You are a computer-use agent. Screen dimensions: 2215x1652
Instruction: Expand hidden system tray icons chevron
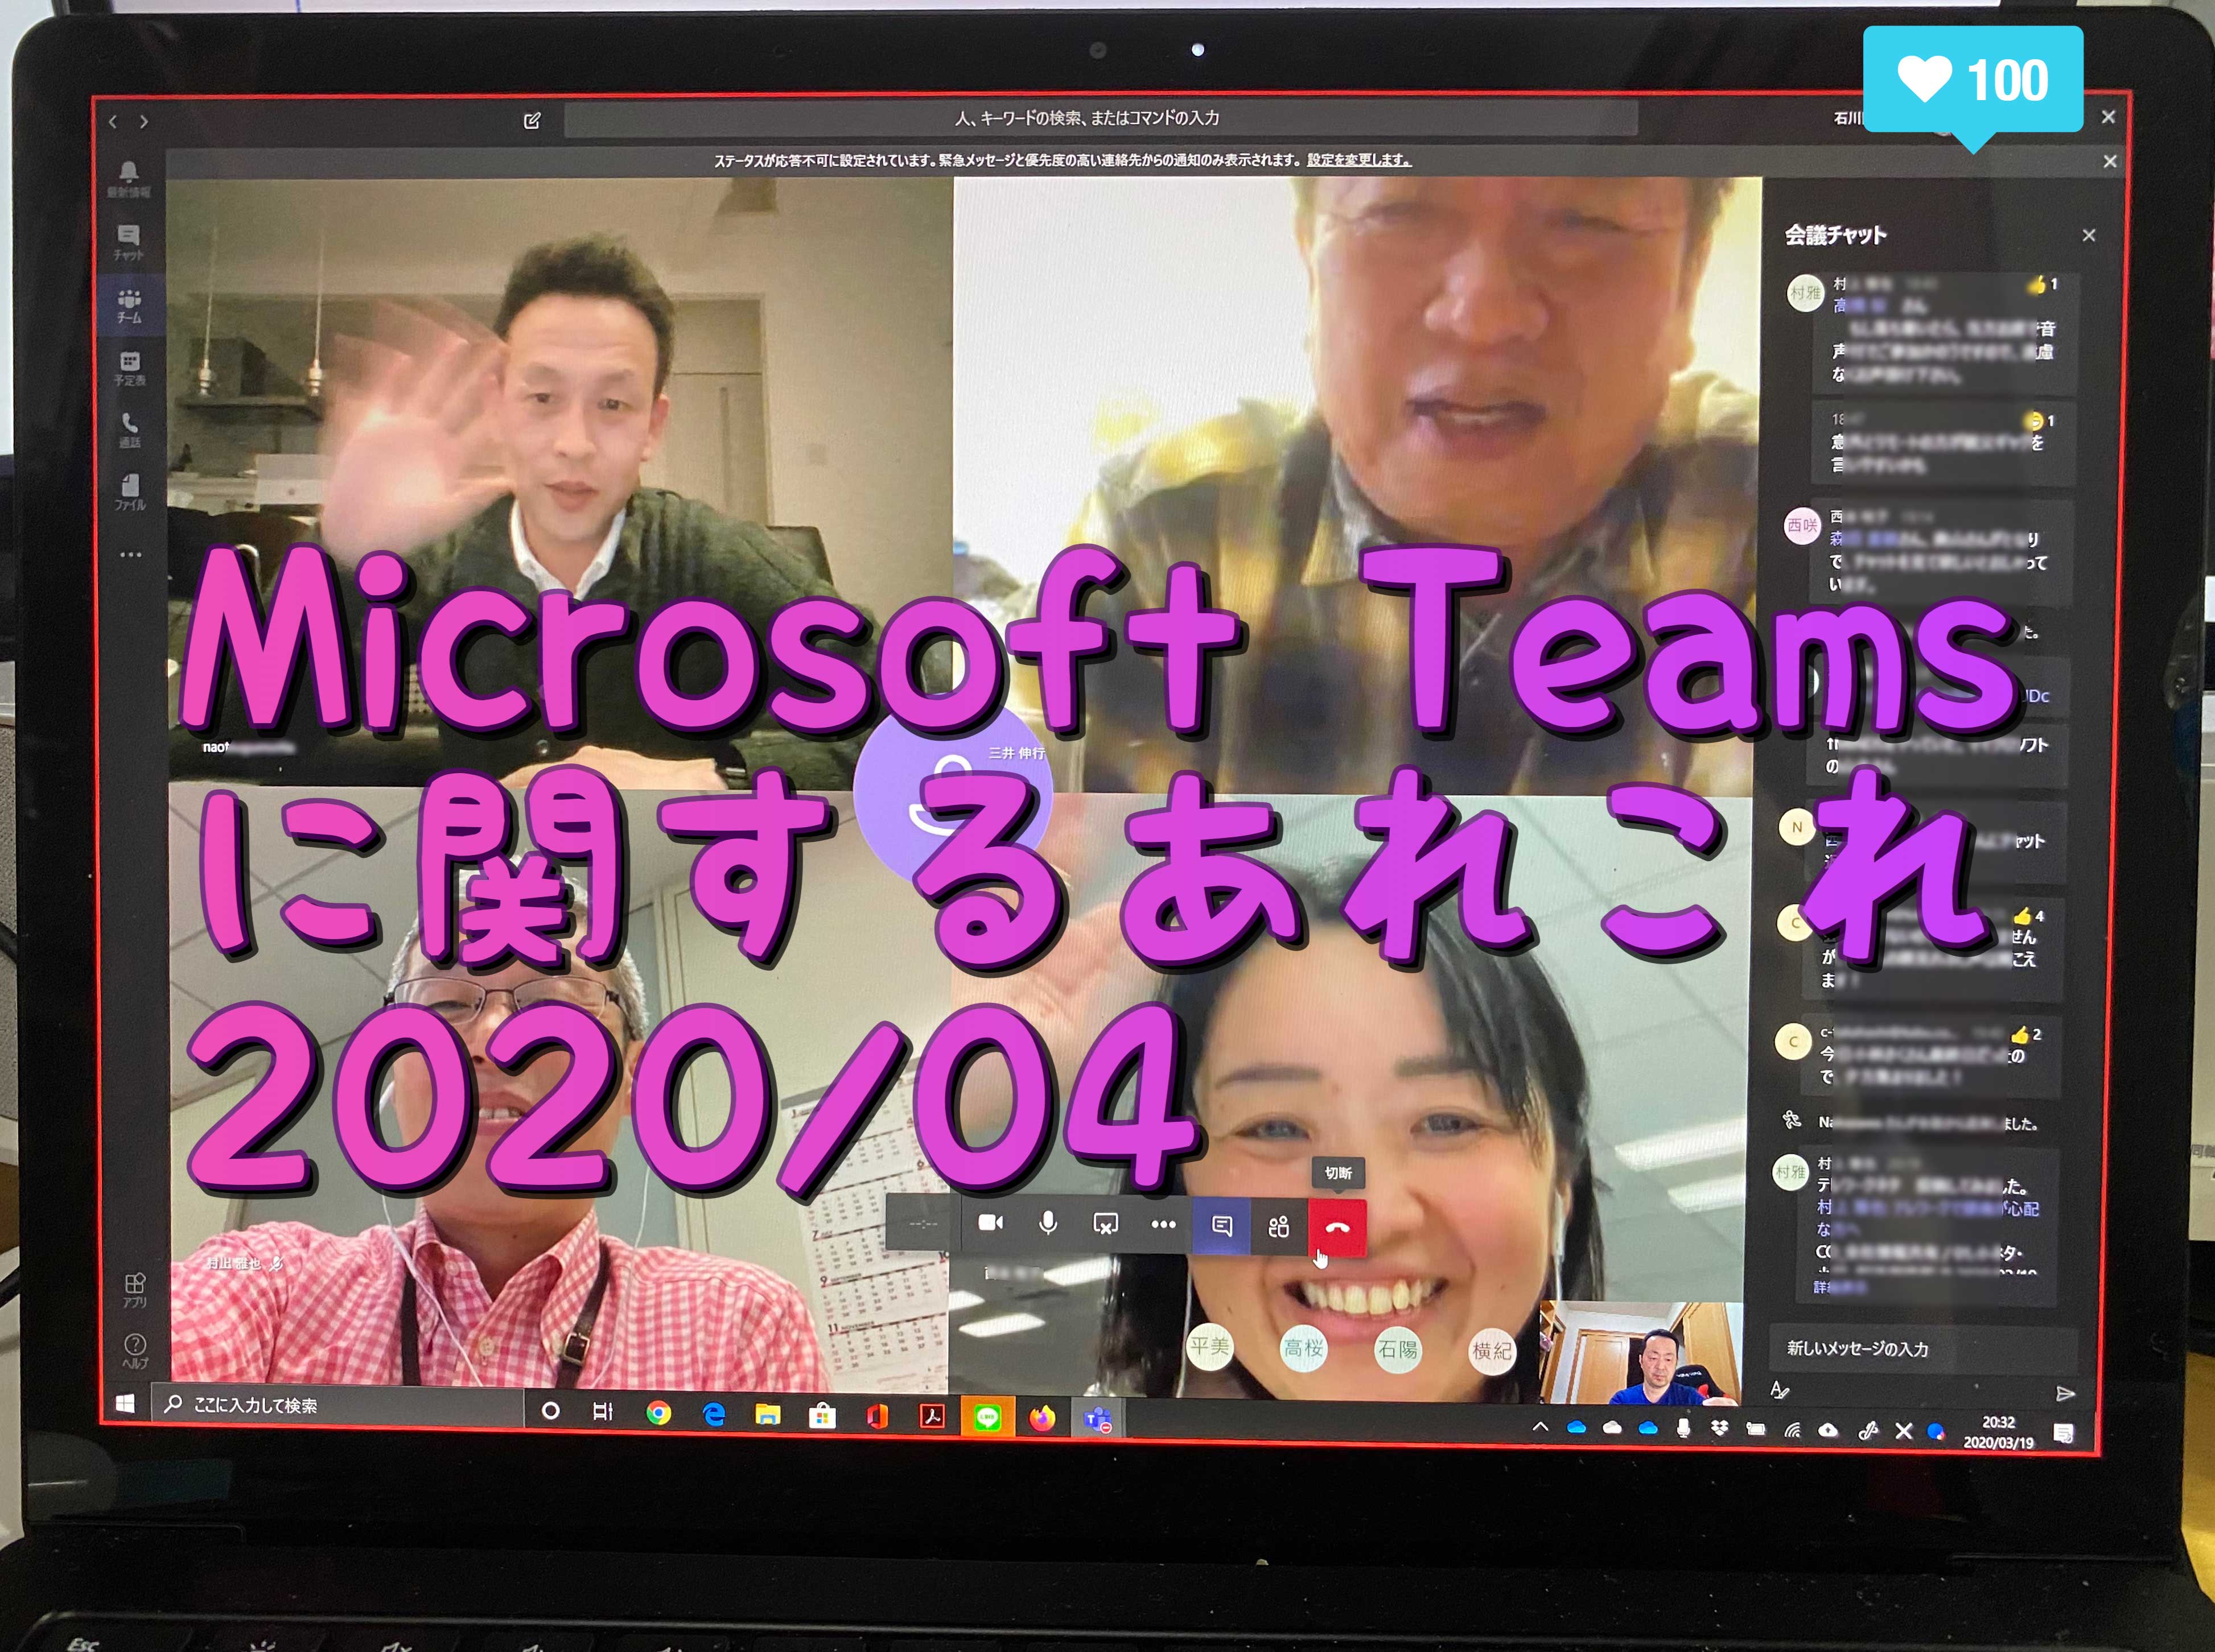(x=1541, y=1426)
